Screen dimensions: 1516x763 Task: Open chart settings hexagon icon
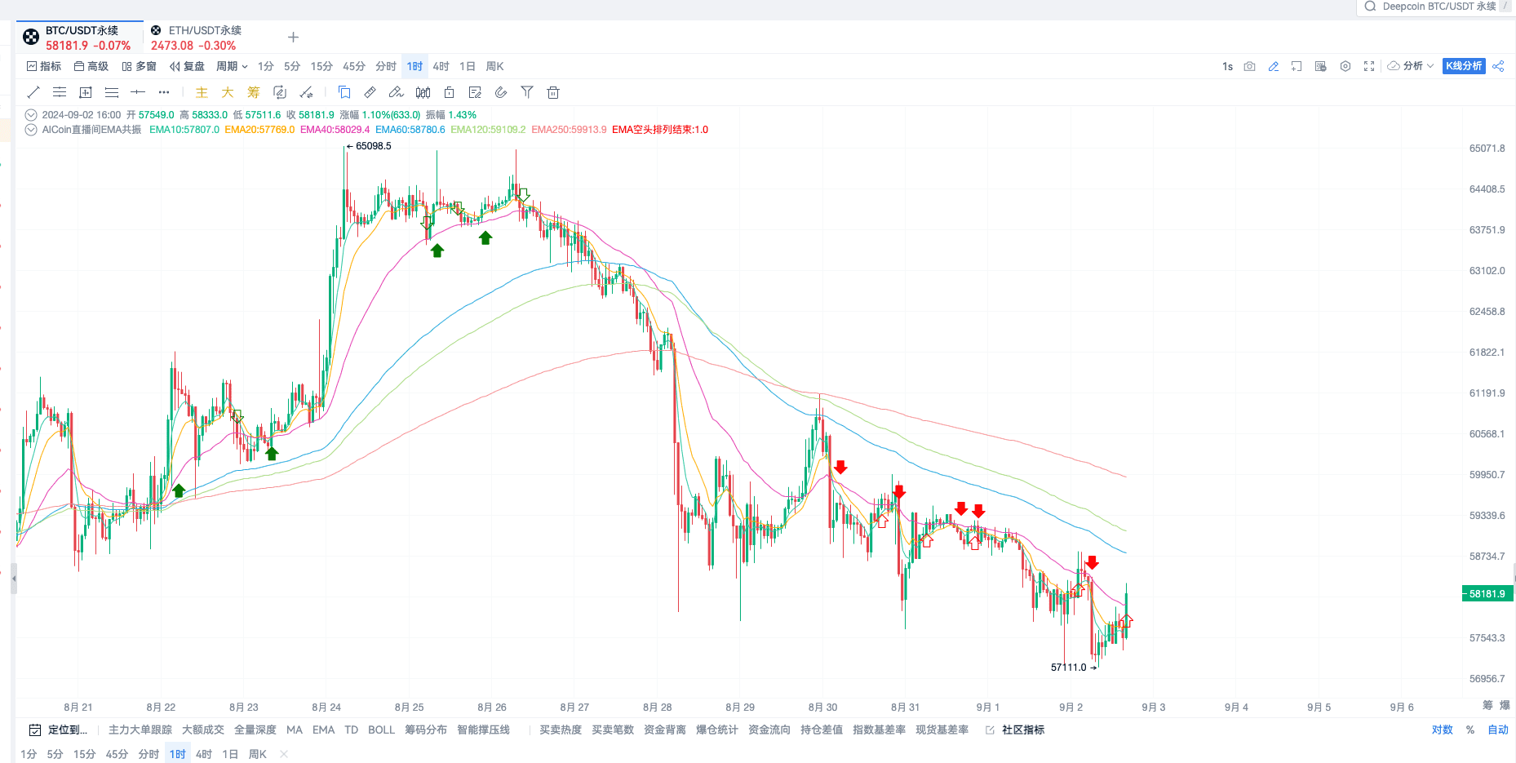pyautogui.click(x=1345, y=66)
